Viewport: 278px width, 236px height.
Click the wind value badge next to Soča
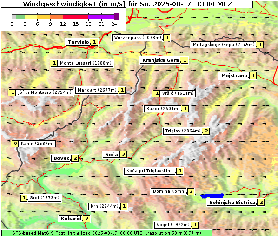click(123, 155)
